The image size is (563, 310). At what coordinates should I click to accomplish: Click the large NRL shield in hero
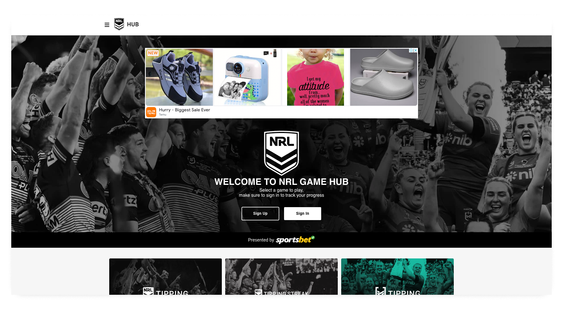[281, 153]
